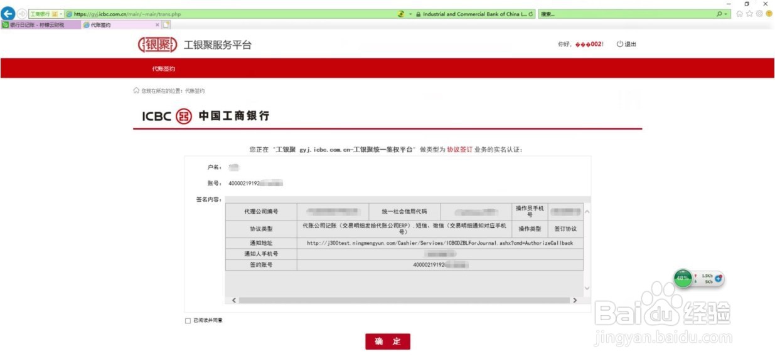This screenshot has height=364, width=775.
Task: Click the compatibility icon in address bar
Action: coord(401,14)
